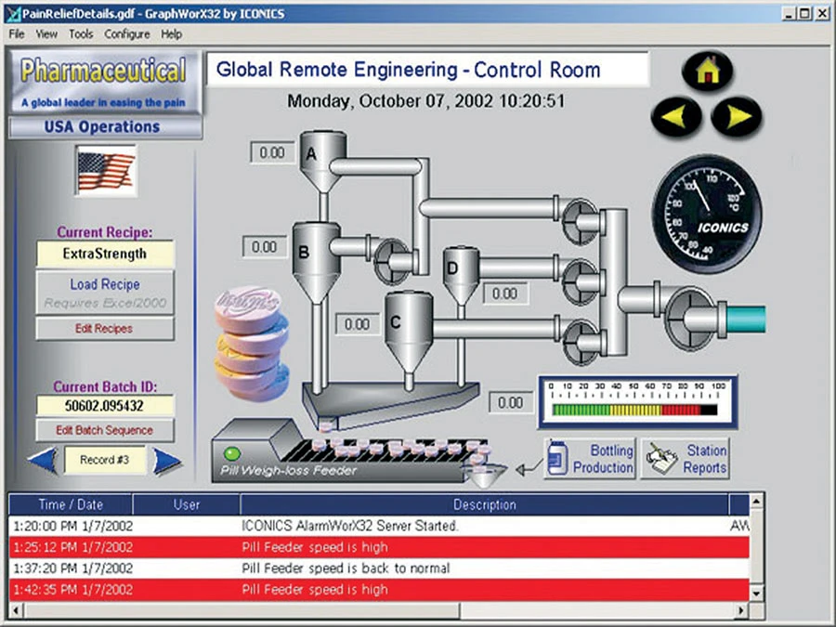Click the American flag under USA Operations
Viewport: 836px width, 627px height.
[104, 170]
